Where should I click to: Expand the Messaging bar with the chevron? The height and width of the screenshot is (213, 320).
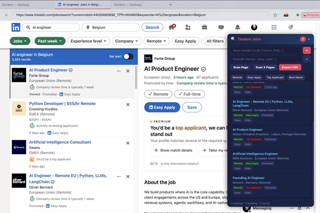click(308, 208)
